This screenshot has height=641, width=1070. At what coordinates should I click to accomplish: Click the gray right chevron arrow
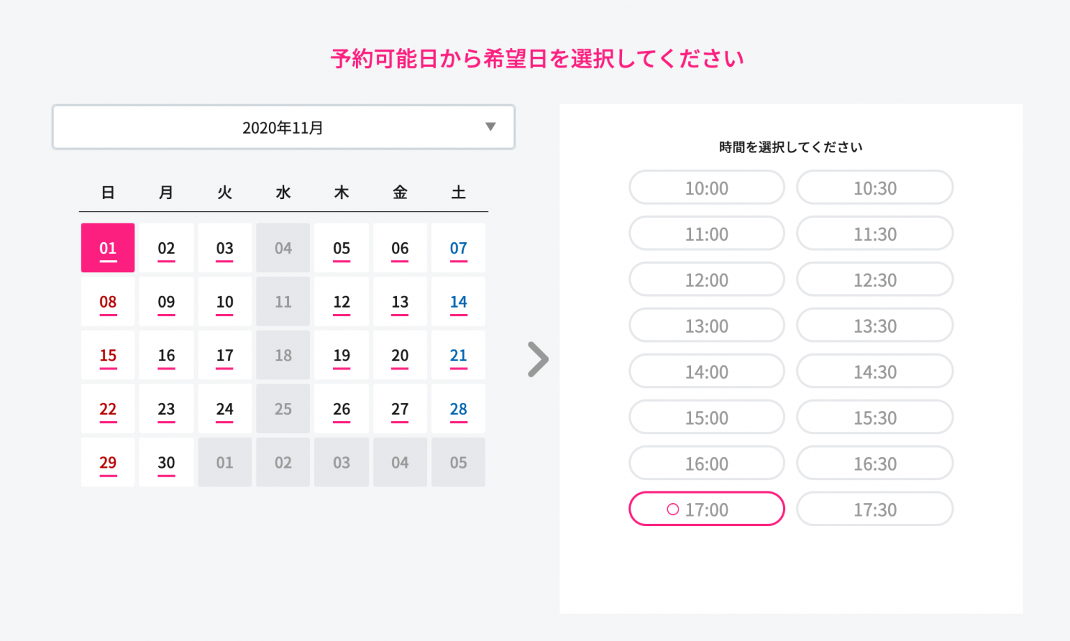point(538,359)
